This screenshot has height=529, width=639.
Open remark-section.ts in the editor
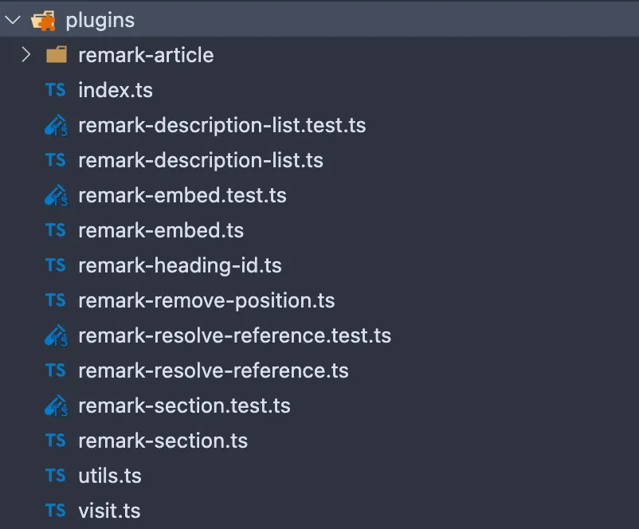coord(163,441)
